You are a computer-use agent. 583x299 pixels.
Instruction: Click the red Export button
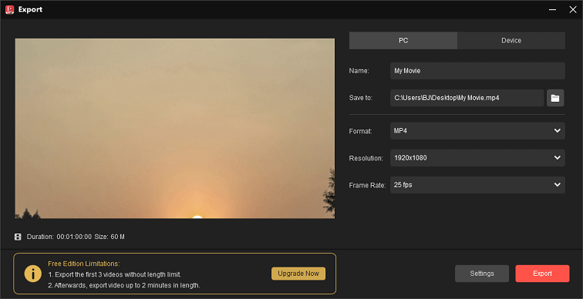(542, 274)
